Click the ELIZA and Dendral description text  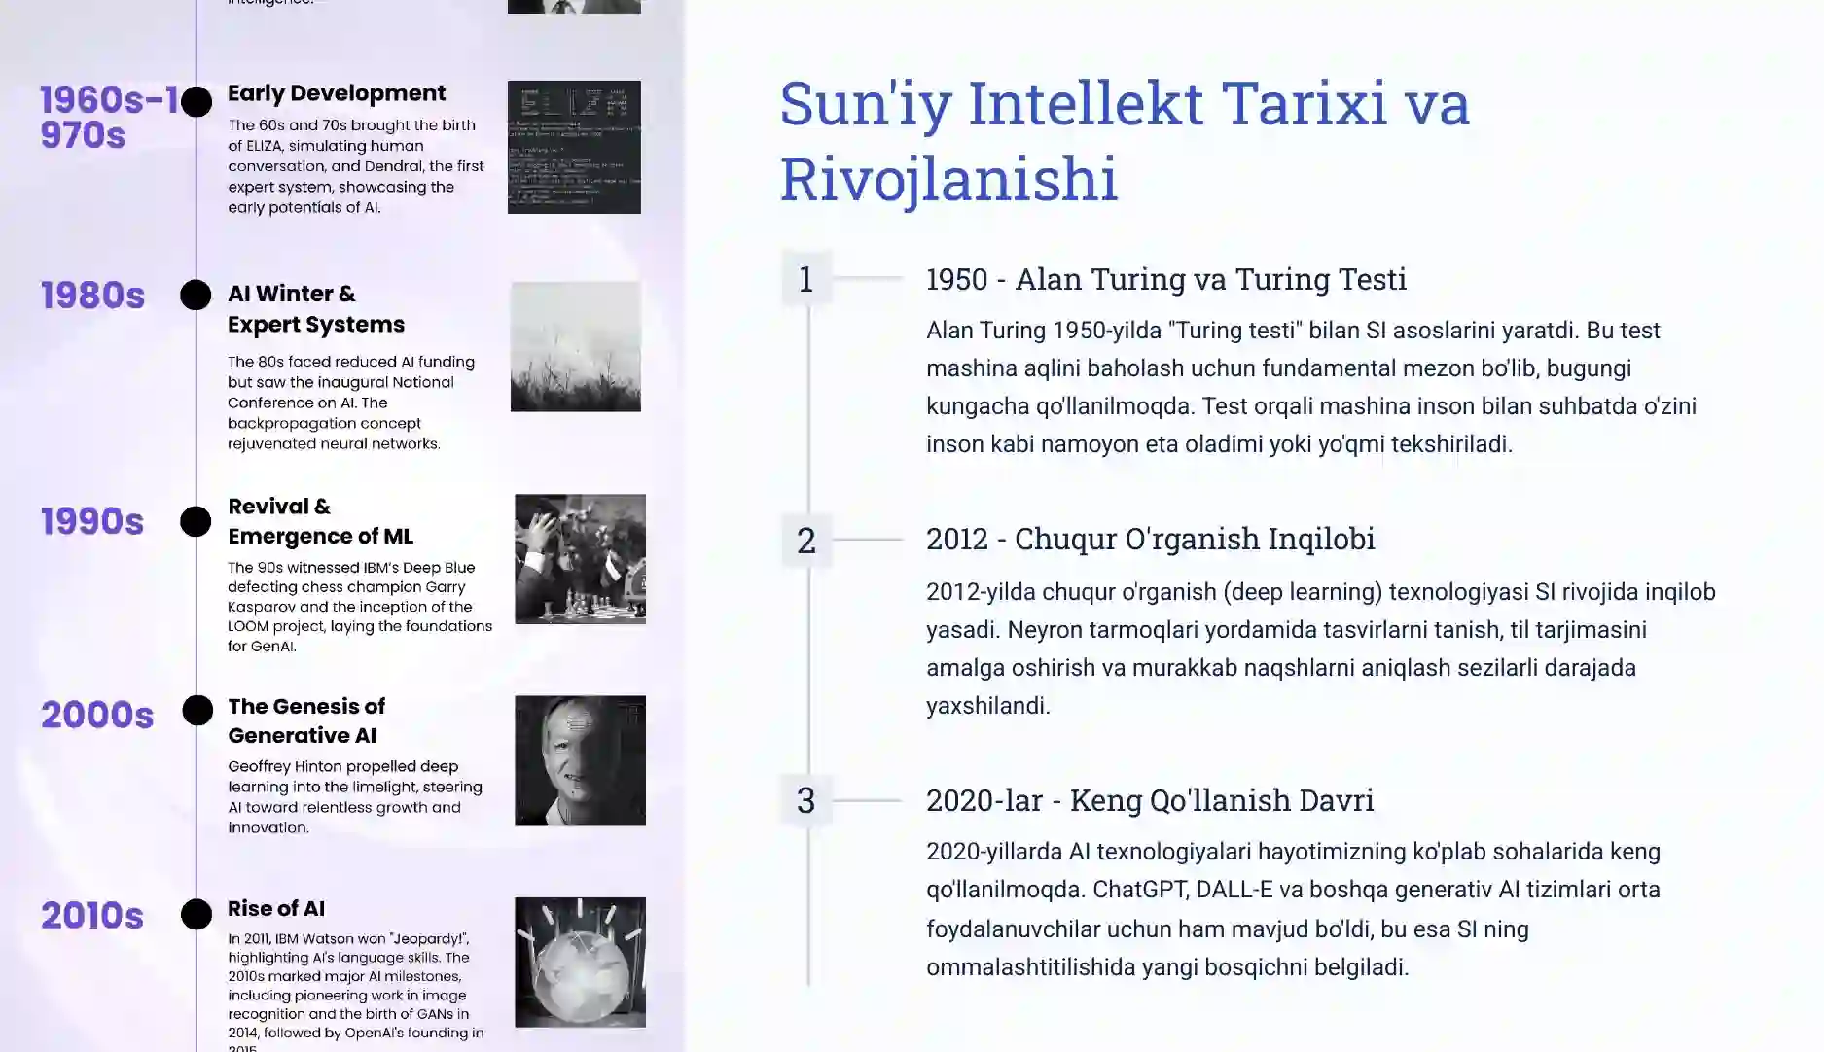(x=356, y=166)
